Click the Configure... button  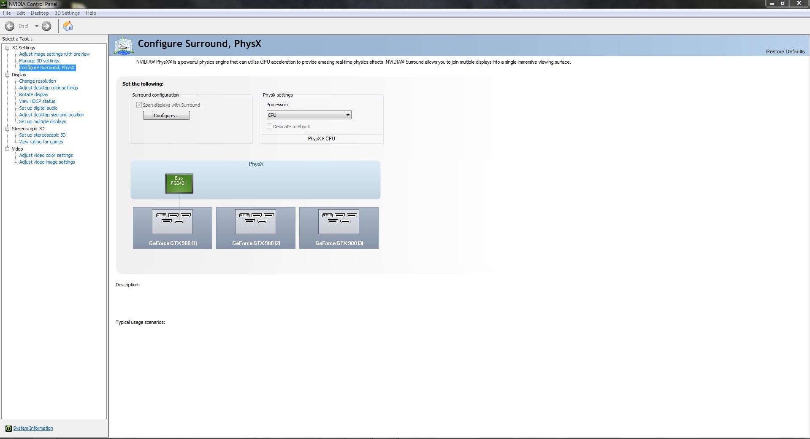click(x=166, y=116)
